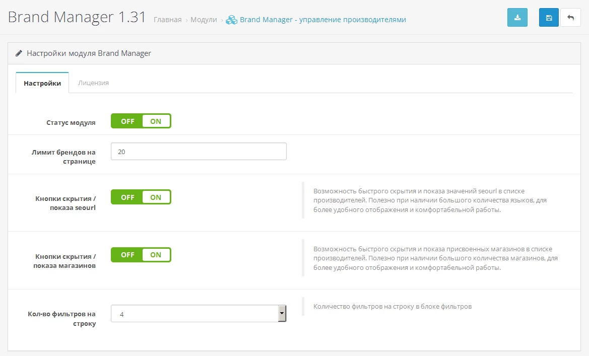Click the магазинов hide/show description text
The width and height of the screenshot is (589, 356).
[435, 258]
